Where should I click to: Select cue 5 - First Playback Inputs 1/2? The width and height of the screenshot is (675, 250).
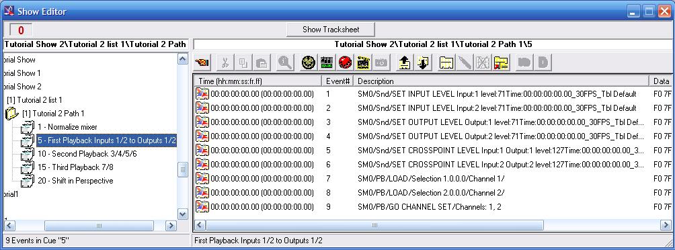click(107, 140)
